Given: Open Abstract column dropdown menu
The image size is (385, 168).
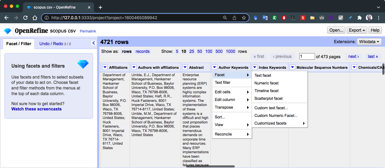Looking at the screenshot, I should click(185, 67).
